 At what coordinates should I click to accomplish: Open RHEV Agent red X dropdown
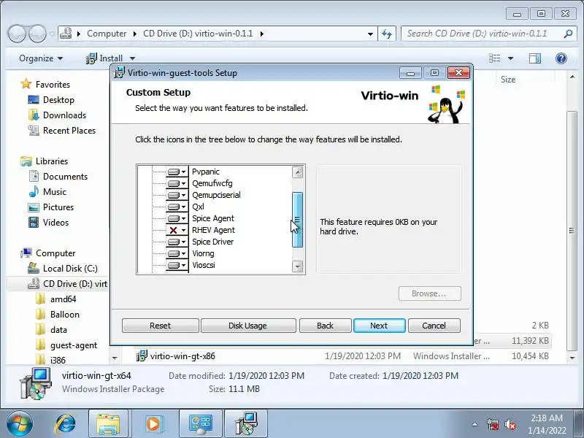tap(177, 230)
